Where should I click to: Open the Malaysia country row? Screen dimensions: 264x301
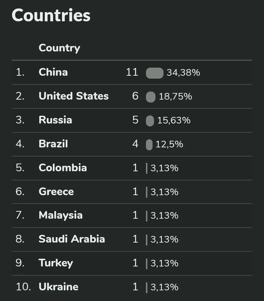(60, 215)
